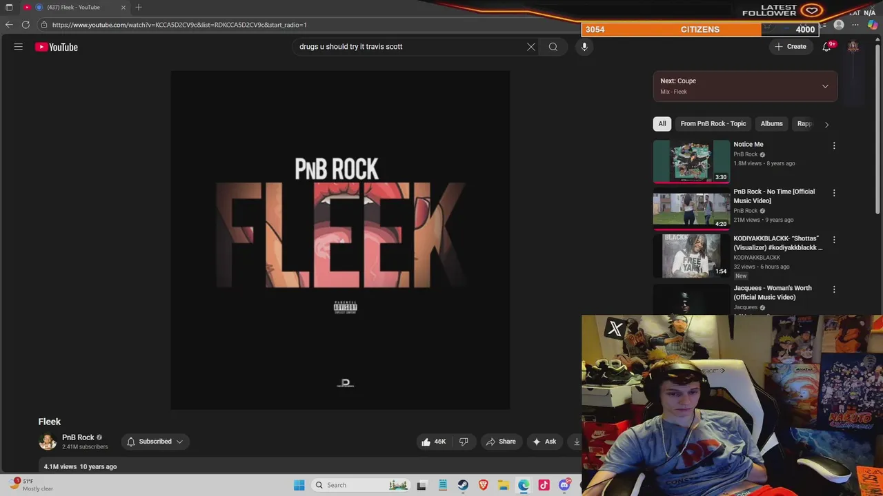
Task: Clear the search box with X
Action: [x=531, y=47]
